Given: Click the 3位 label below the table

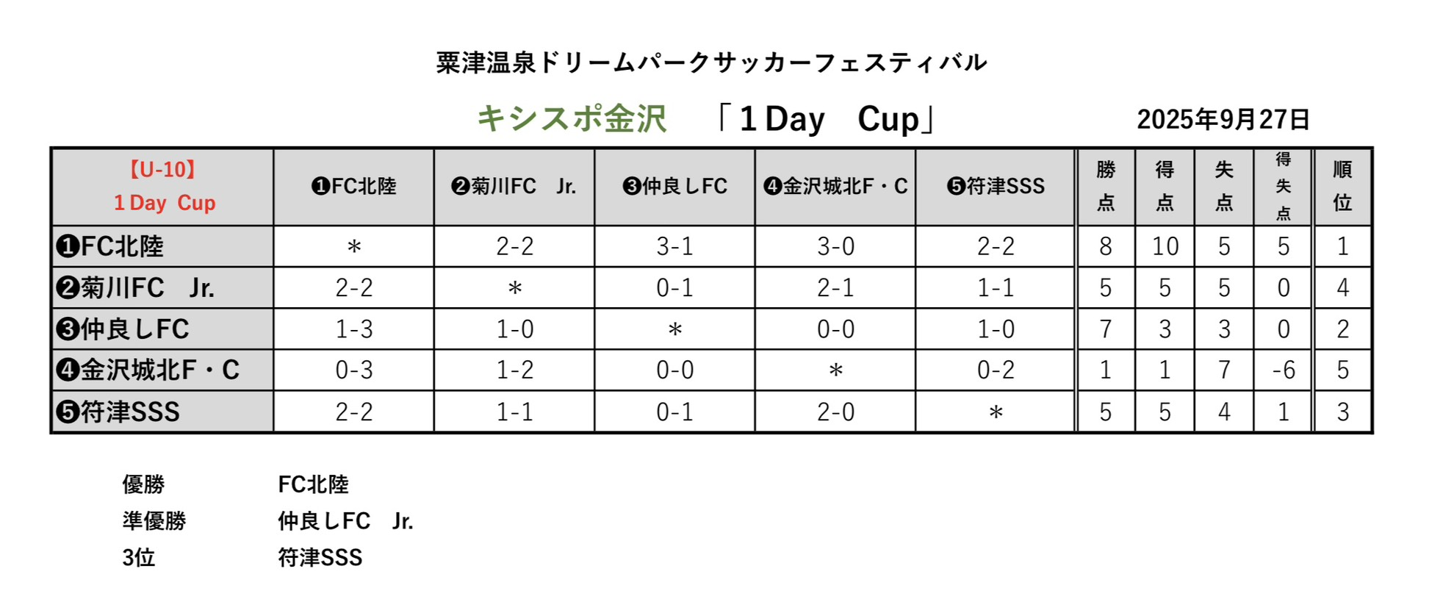Looking at the screenshot, I should coord(139,558).
